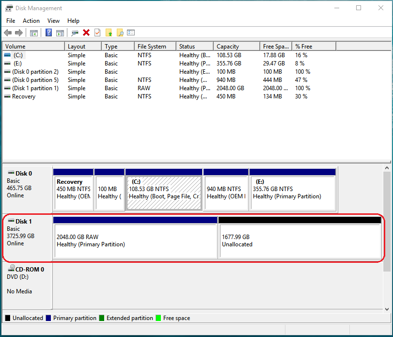Click the RAW file system cell
Viewport: 393px width, 337px height.
point(144,88)
